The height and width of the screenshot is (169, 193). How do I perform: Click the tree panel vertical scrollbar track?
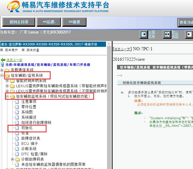[109, 107]
